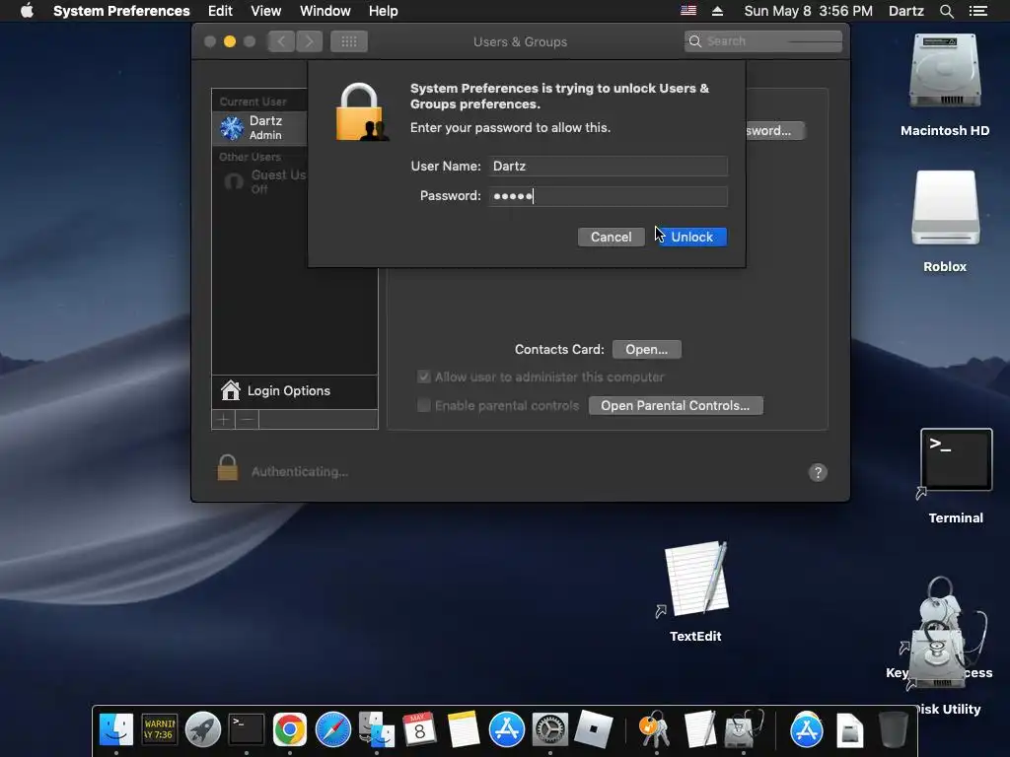This screenshot has height=757, width=1010.
Task: Toggle Enable parental controls checkbox
Action: [424, 405]
